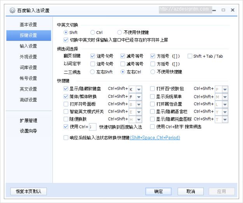Choose 不使用快捷键 for 中英文切换
Screen dimensions: 243x203
pyautogui.click(x=119, y=32)
